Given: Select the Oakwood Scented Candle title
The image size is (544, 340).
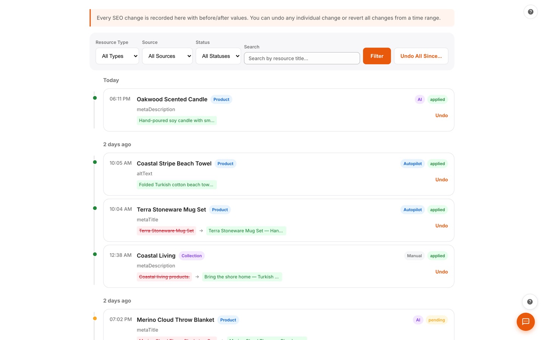Looking at the screenshot, I should (172, 99).
